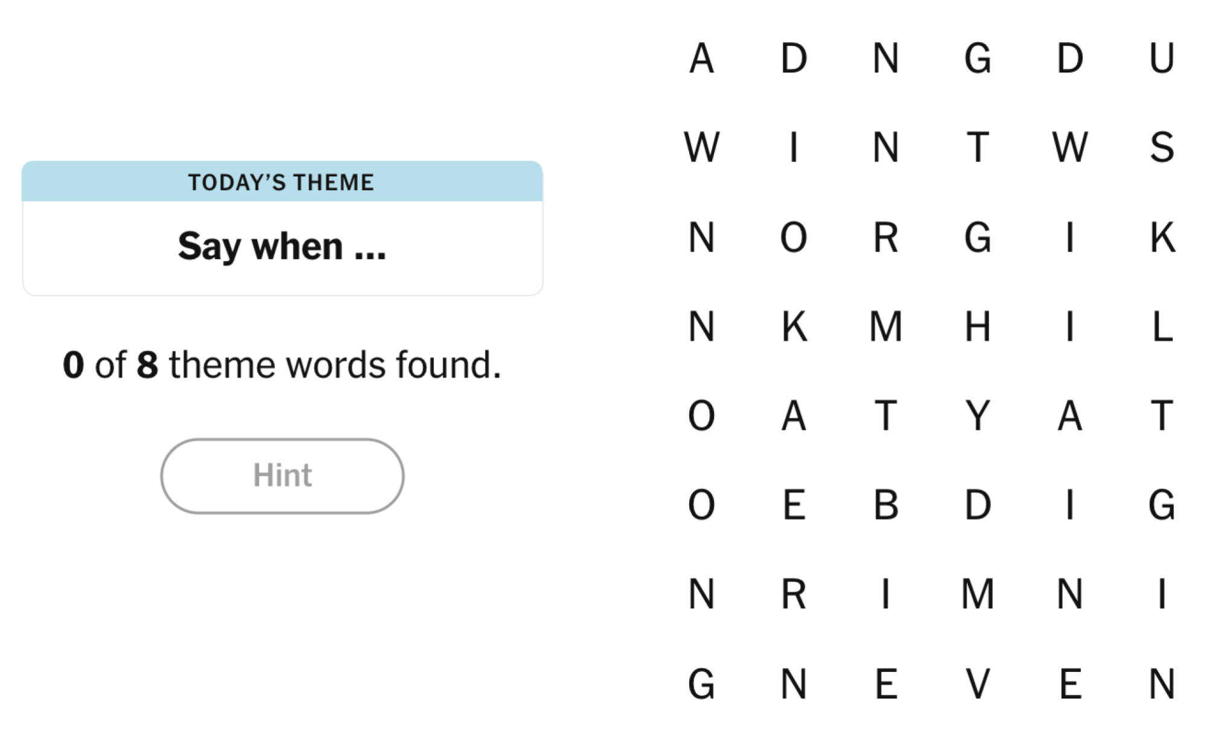The height and width of the screenshot is (739, 1207).
Task: Select the G between N and D
Action: [x=978, y=58]
